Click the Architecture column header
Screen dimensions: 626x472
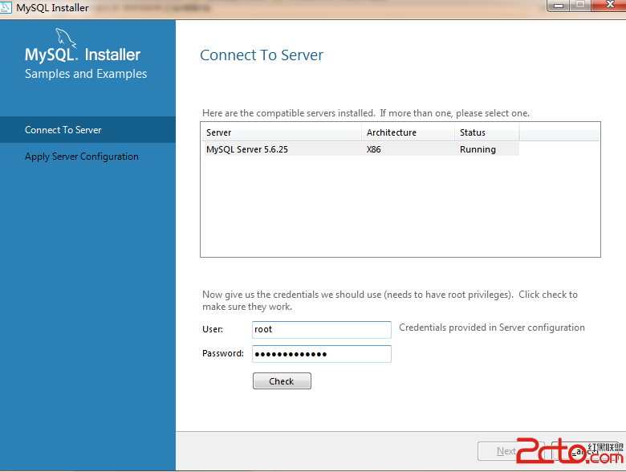click(x=408, y=132)
